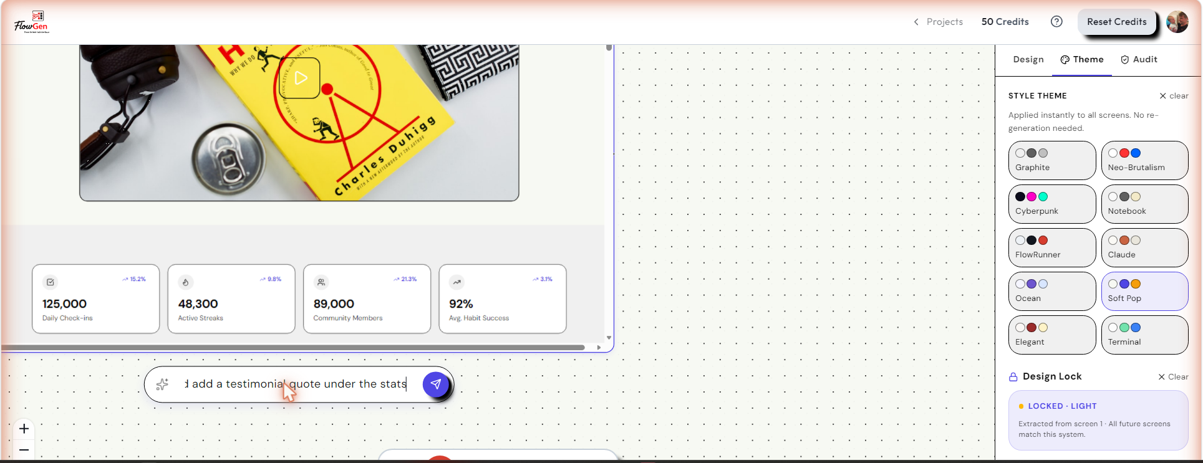Open the help question mark icon
This screenshot has height=463, width=1203.
click(x=1056, y=22)
